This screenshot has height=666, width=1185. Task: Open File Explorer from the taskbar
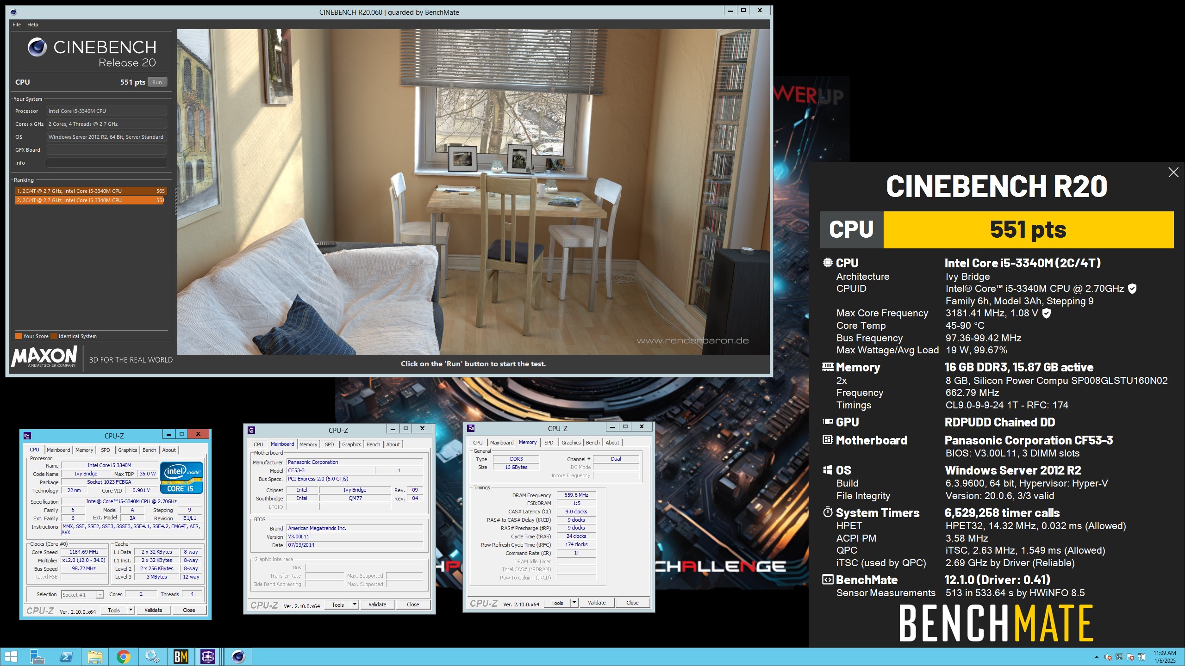click(95, 657)
